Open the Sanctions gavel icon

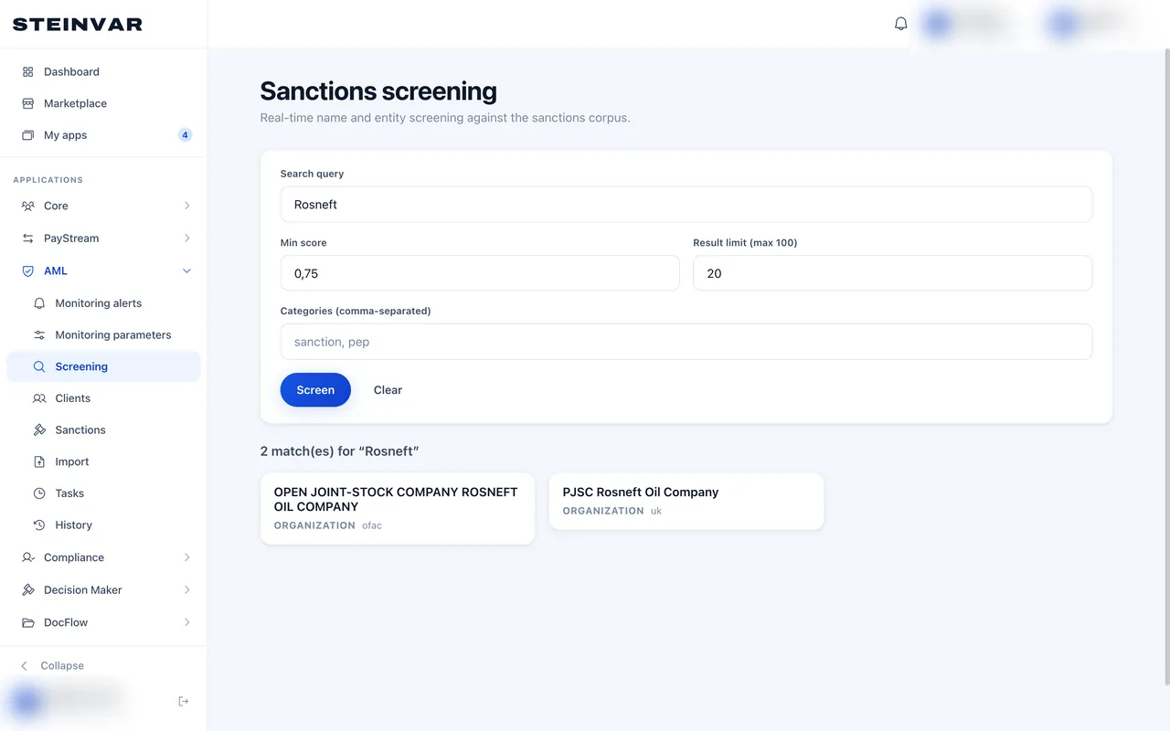[x=39, y=429]
